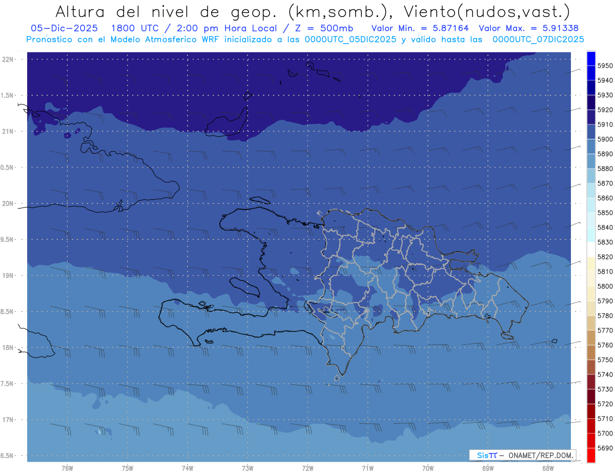Click the '70W' longitude label
This screenshot has height=475, width=615.
point(428,468)
